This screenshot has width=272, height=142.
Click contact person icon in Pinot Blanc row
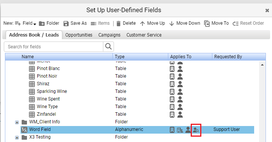click(180, 69)
